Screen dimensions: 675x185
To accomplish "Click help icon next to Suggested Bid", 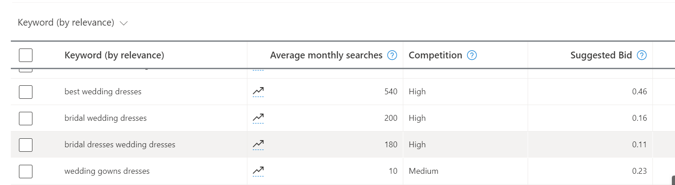I will click(x=642, y=56).
